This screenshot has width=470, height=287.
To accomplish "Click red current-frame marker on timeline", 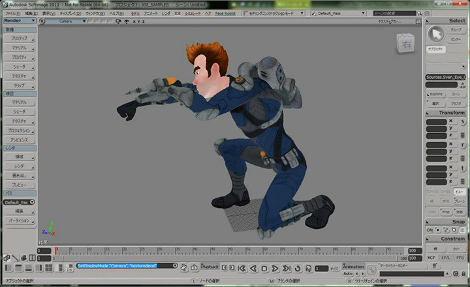I will pyautogui.click(x=55, y=250).
